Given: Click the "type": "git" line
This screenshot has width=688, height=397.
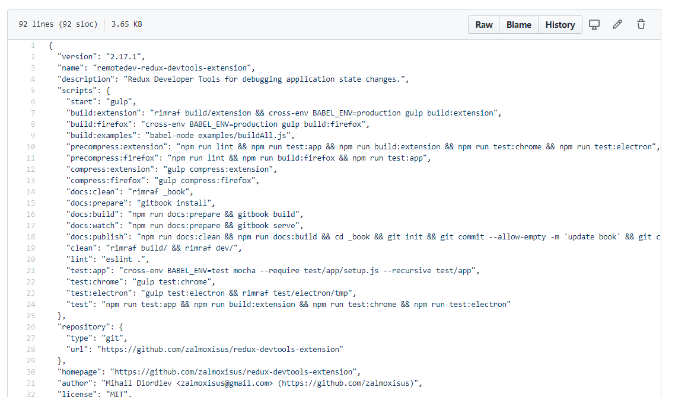Looking at the screenshot, I should point(97,338).
